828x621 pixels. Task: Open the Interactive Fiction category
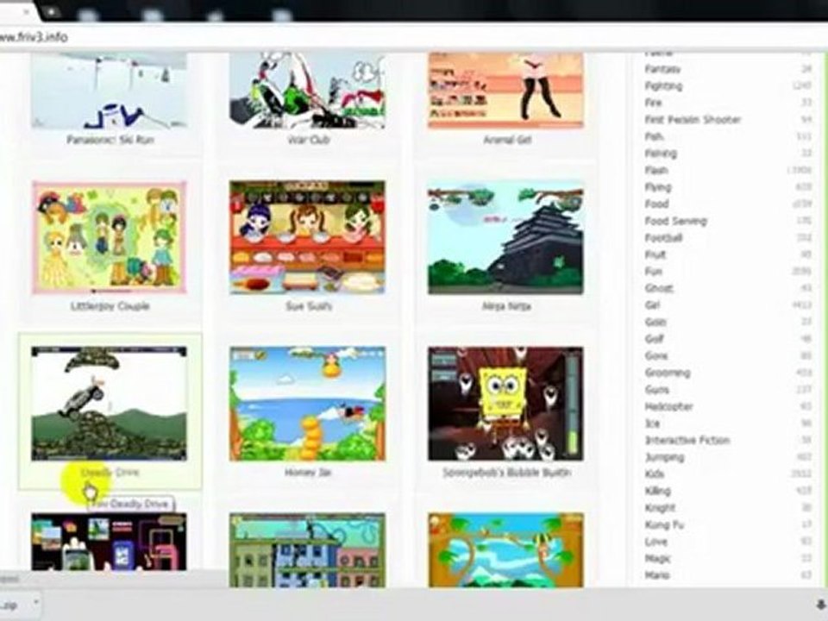pyautogui.click(x=687, y=440)
